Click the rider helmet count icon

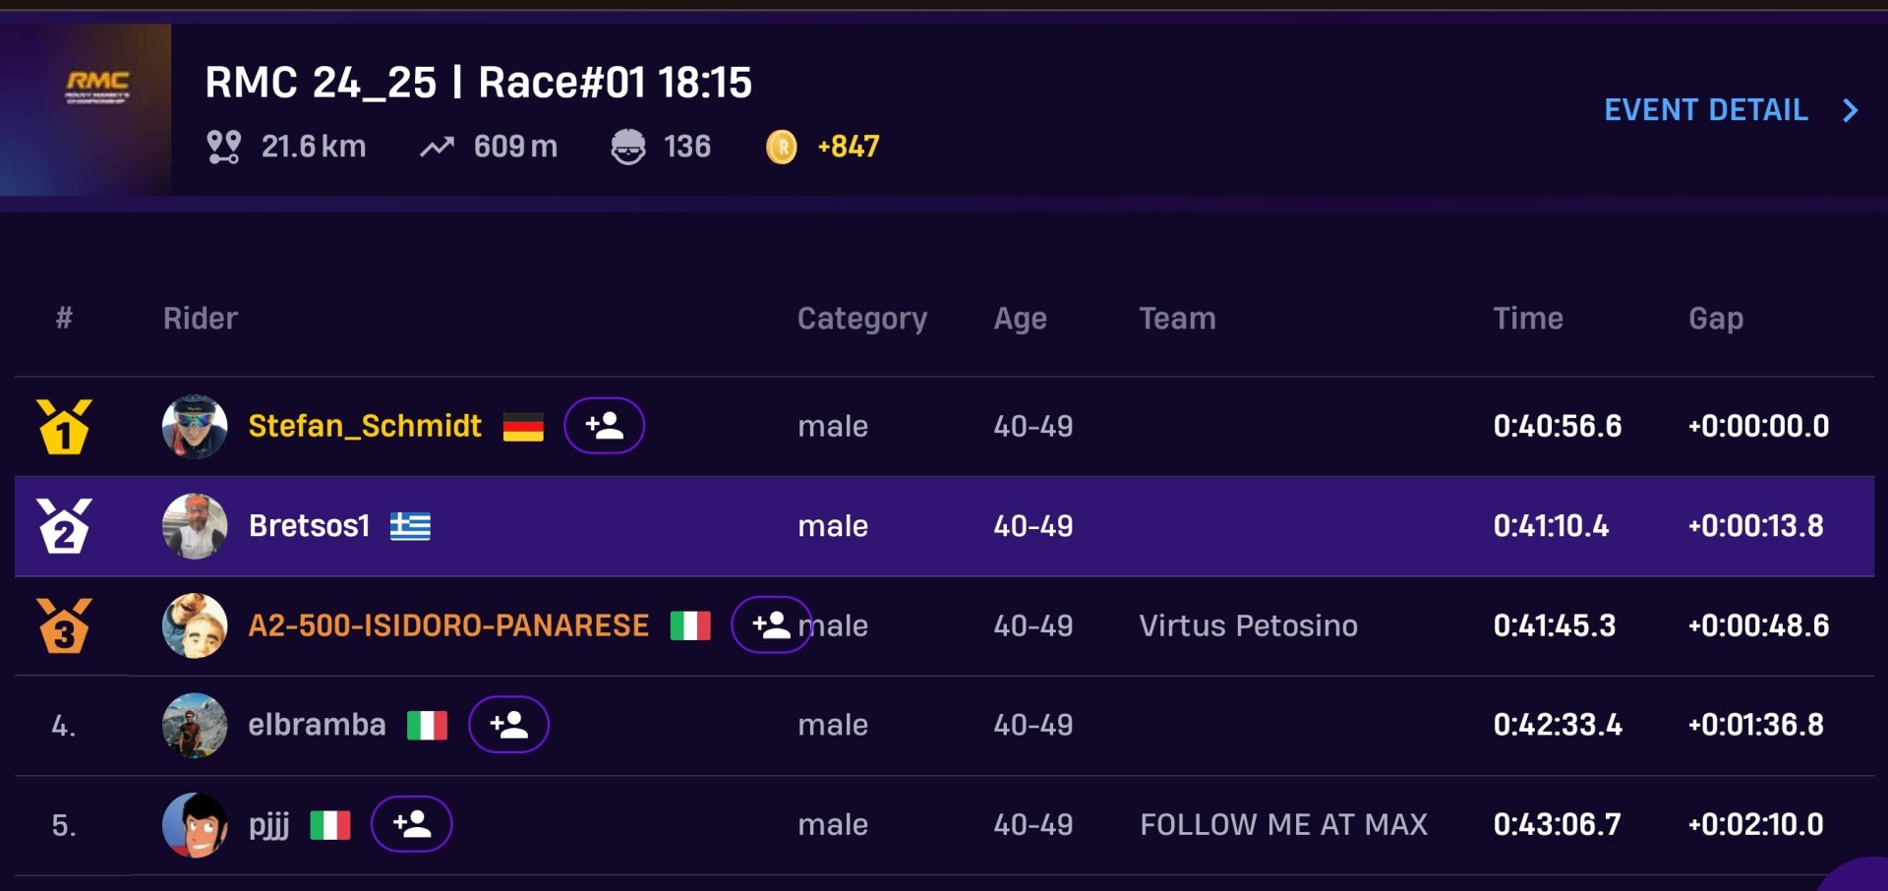coord(628,147)
